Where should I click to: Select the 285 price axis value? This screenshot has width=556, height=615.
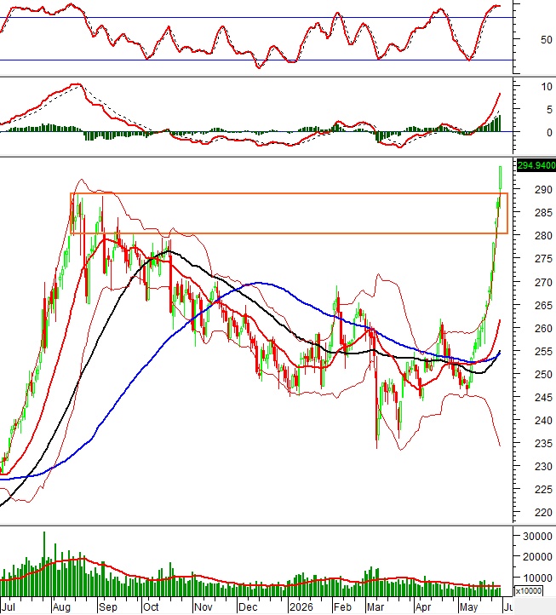tap(543, 213)
